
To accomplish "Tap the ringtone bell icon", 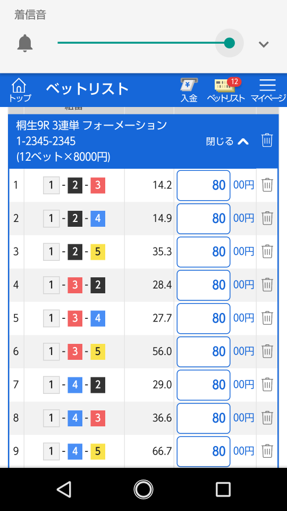I will coord(25,43).
